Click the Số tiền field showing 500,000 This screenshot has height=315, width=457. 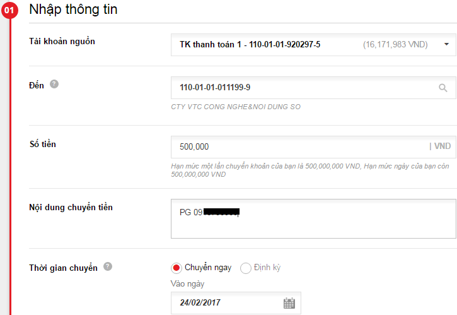click(x=313, y=147)
